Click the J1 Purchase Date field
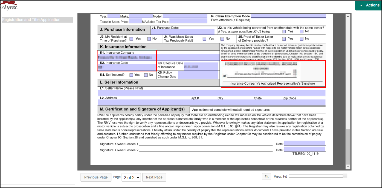The image size is (382, 188). coord(183,32)
